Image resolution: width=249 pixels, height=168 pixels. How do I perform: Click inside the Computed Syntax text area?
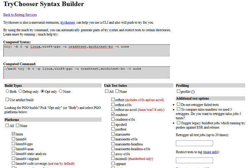[87, 50]
